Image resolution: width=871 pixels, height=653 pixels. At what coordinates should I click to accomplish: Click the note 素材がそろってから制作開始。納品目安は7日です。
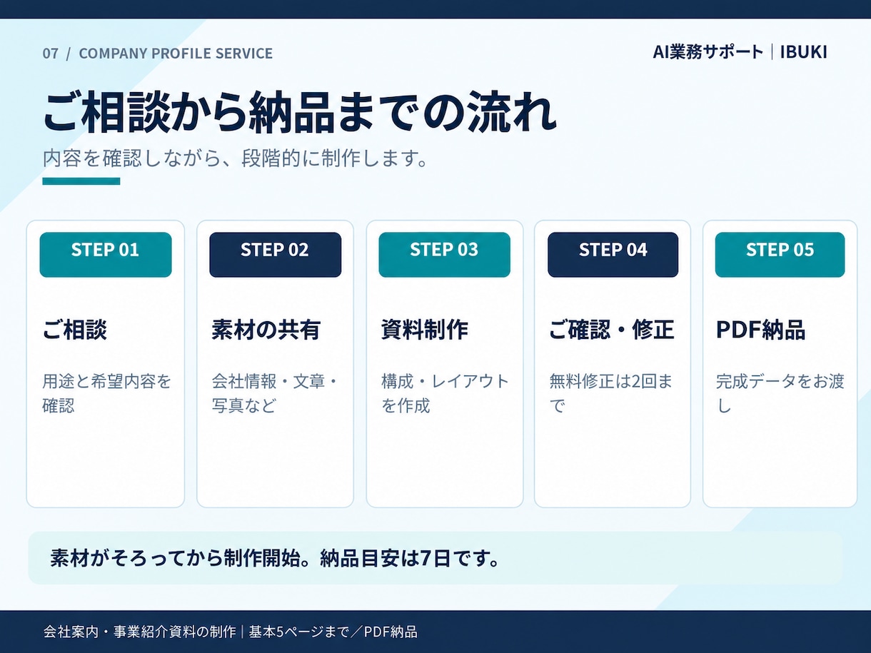click(274, 558)
